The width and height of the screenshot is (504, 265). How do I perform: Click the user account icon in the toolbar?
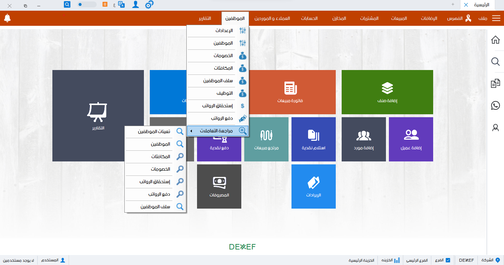136,5
